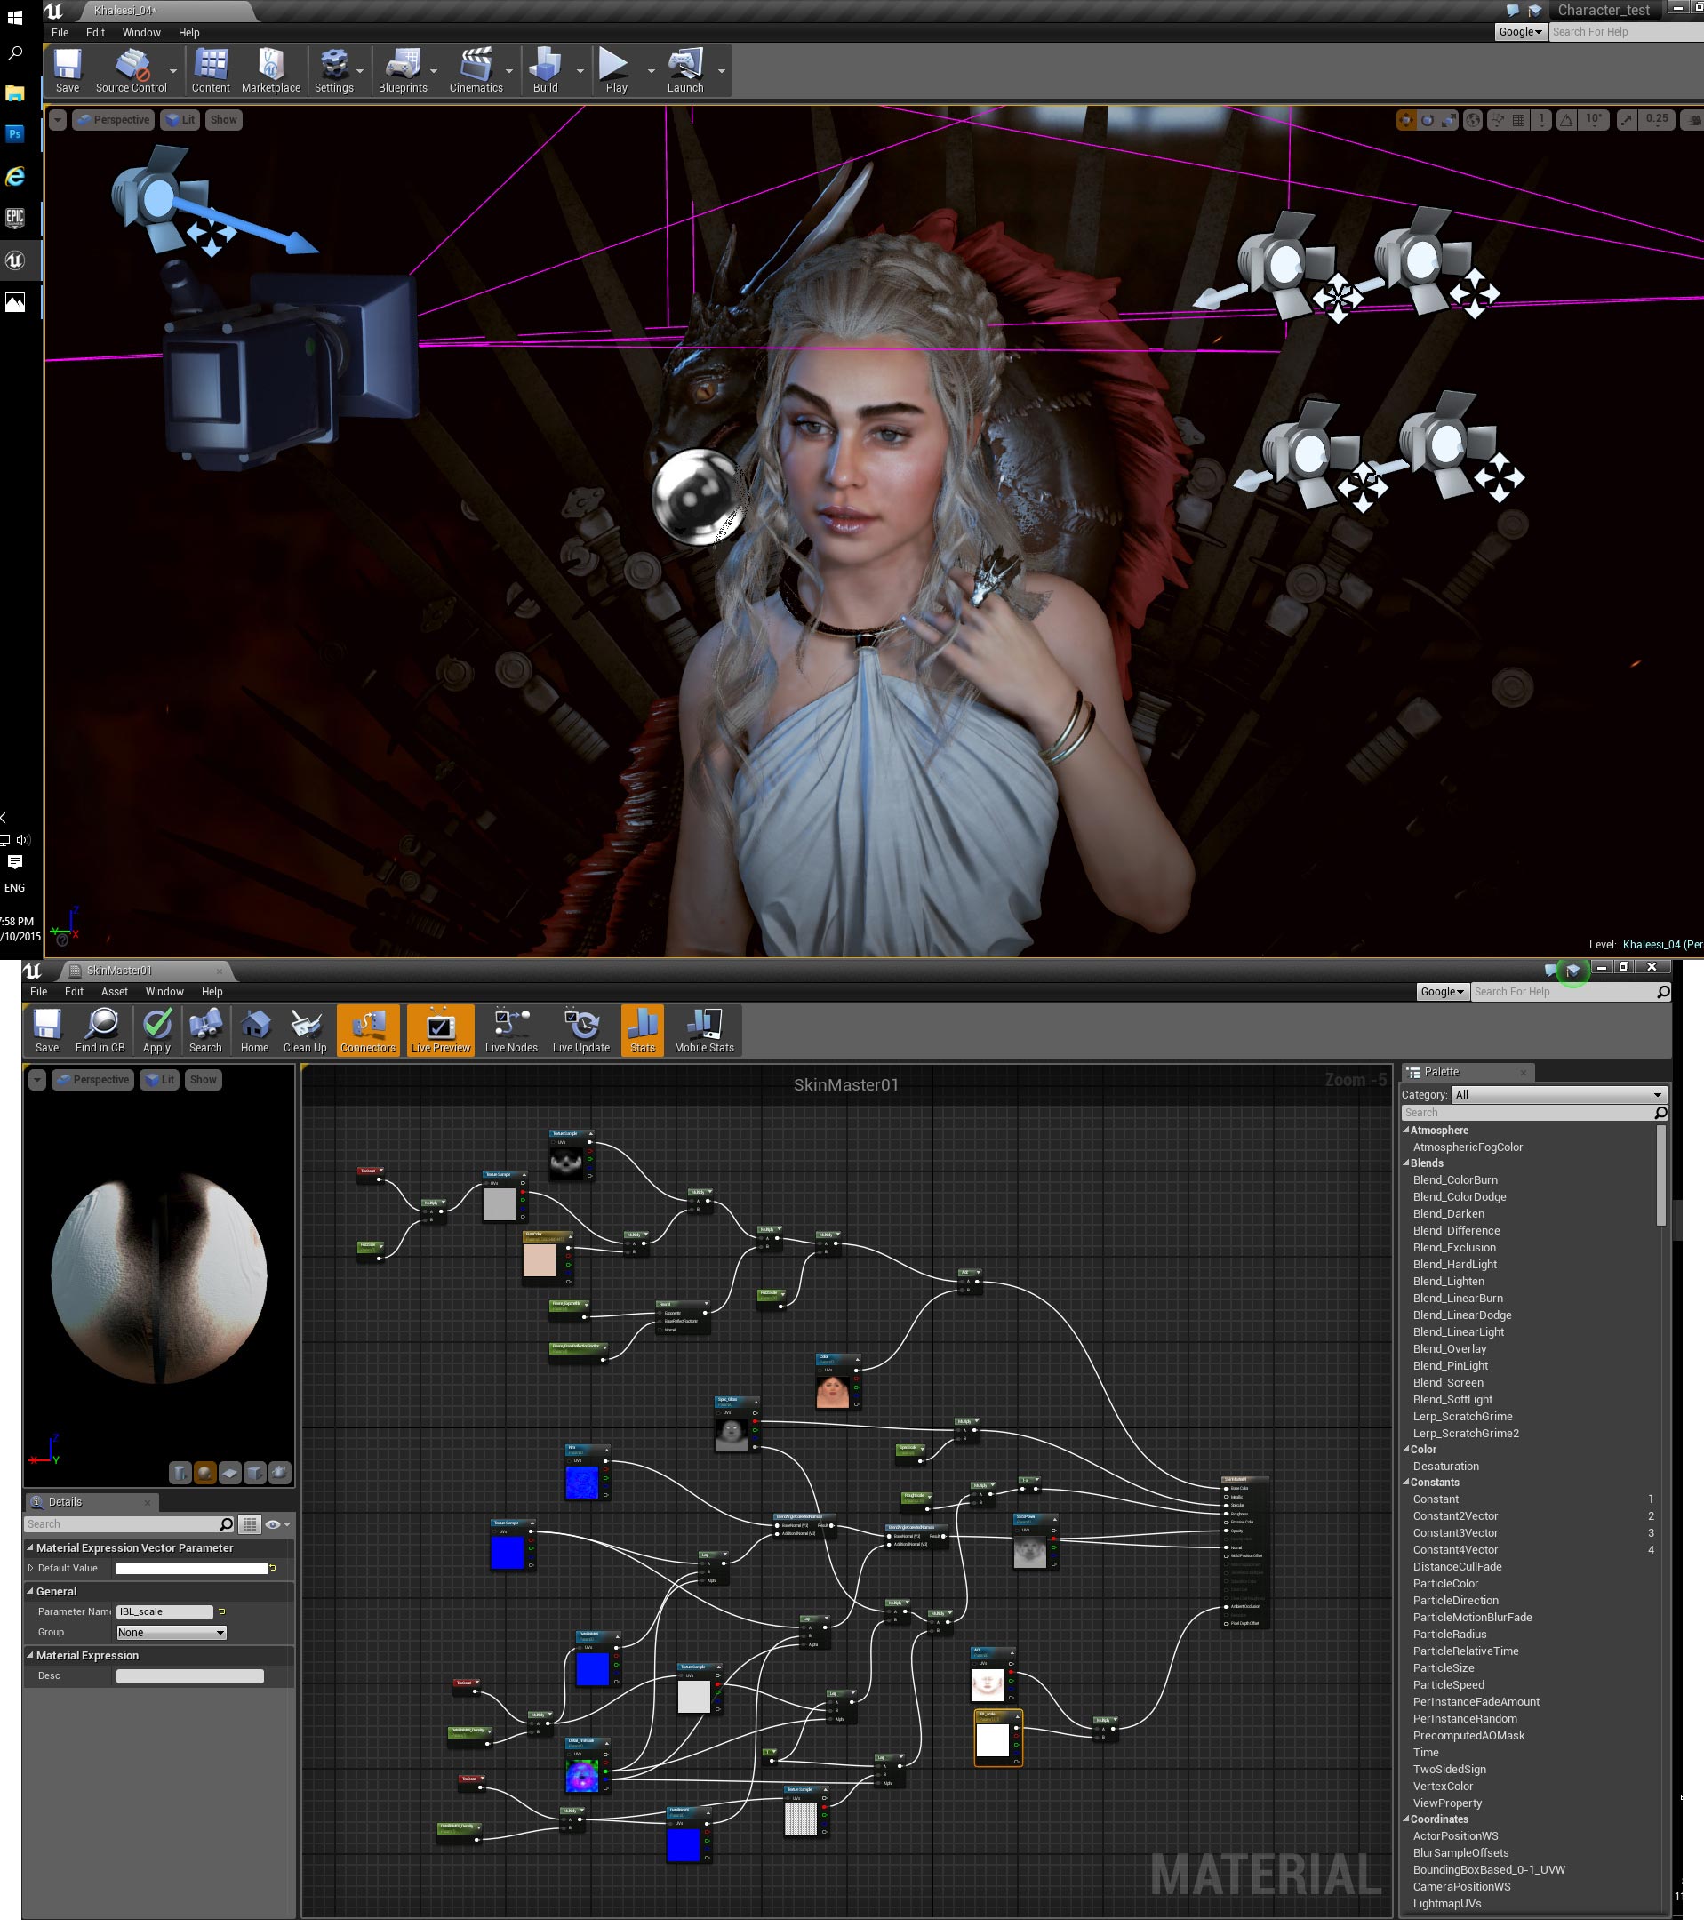Open main viewport Perspective dropdown
1704x1927 pixels.
(x=114, y=120)
